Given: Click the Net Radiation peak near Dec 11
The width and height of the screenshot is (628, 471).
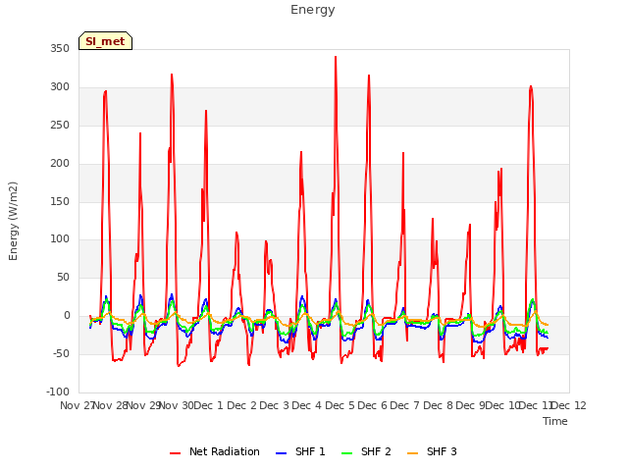Looking at the screenshot, I should (531, 86).
